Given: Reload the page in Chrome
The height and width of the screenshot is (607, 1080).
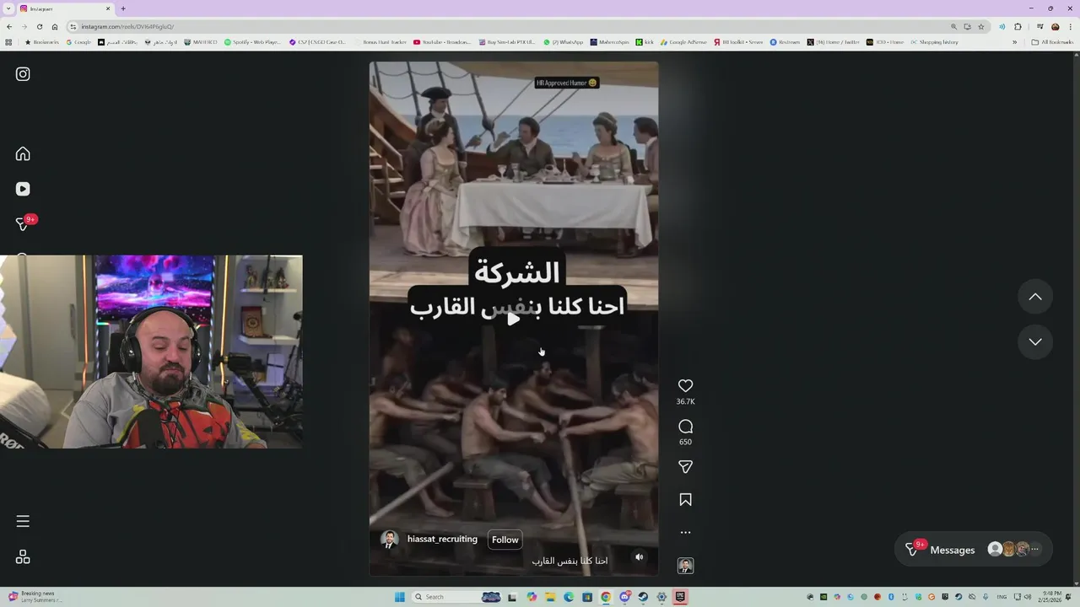Looking at the screenshot, I should point(39,26).
